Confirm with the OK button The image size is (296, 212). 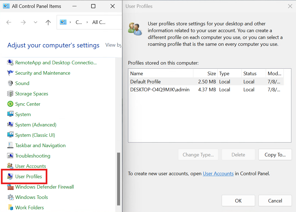[238, 201]
